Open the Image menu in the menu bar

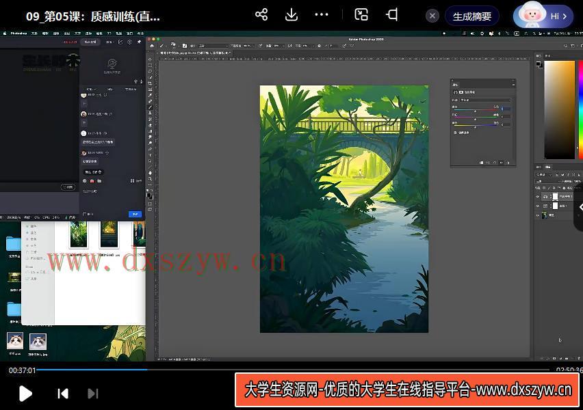(x=56, y=33)
